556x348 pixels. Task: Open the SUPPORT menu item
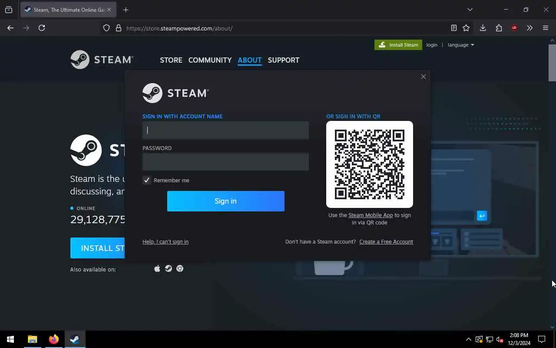(x=284, y=60)
